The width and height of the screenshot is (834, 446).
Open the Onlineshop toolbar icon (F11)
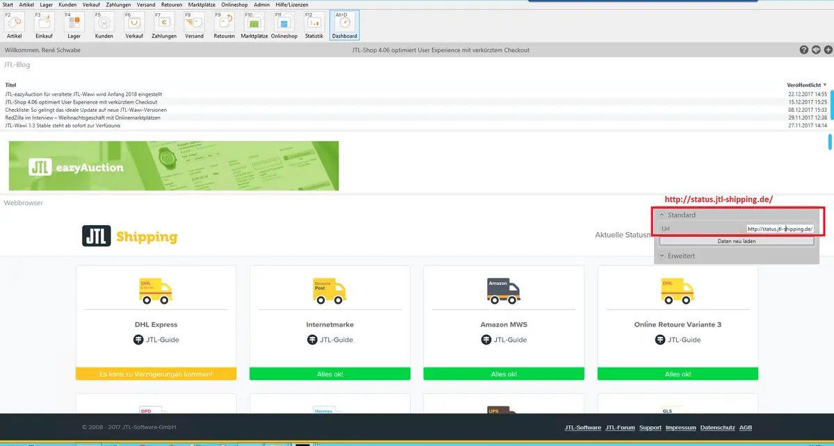pyautogui.click(x=284, y=26)
